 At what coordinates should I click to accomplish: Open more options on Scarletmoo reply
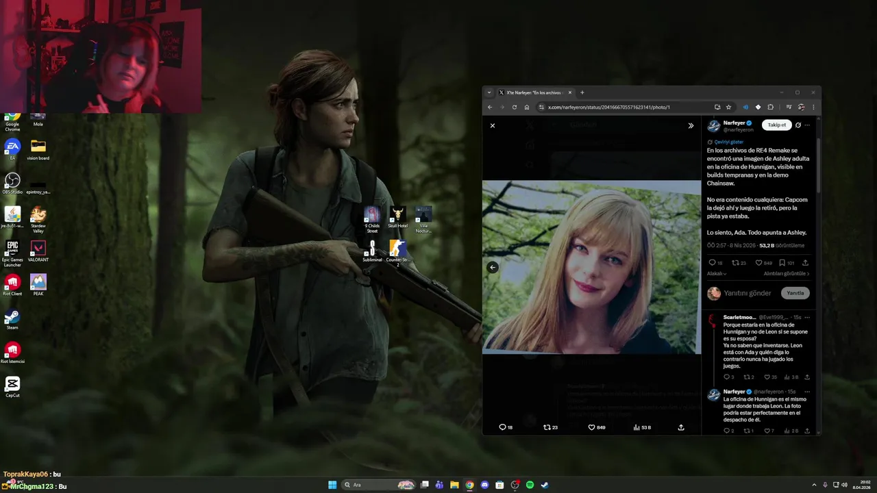tap(807, 318)
